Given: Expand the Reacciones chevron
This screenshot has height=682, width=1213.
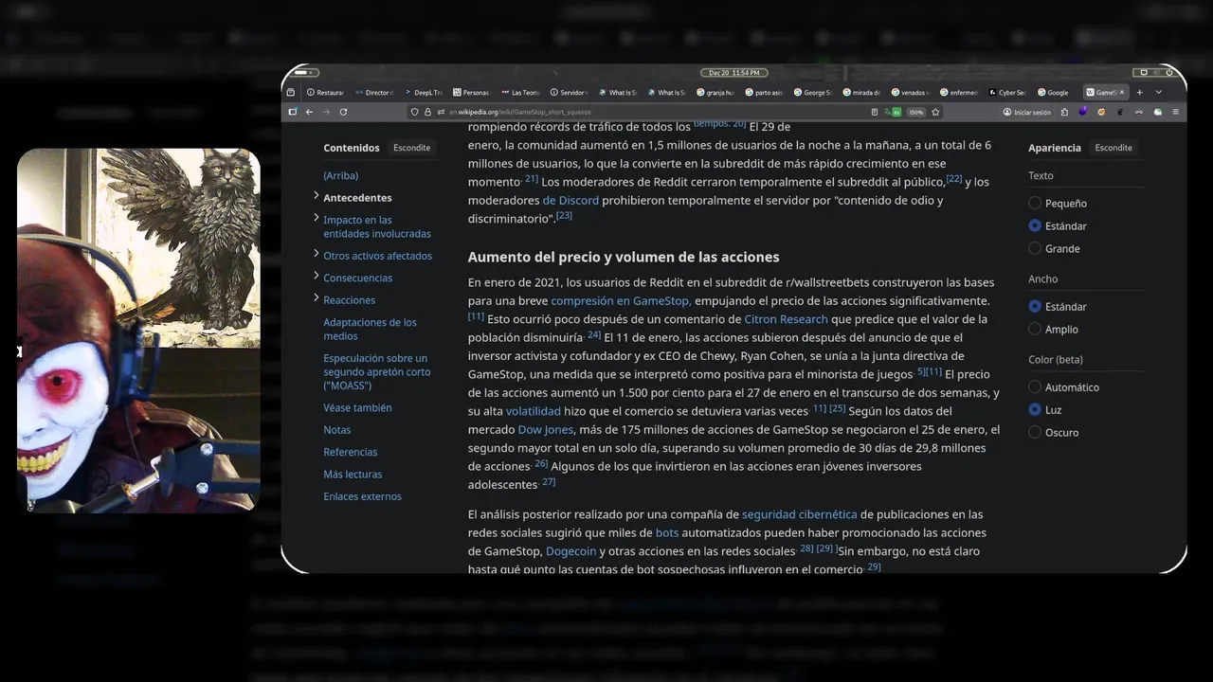Looking at the screenshot, I should tap(316, 298).
